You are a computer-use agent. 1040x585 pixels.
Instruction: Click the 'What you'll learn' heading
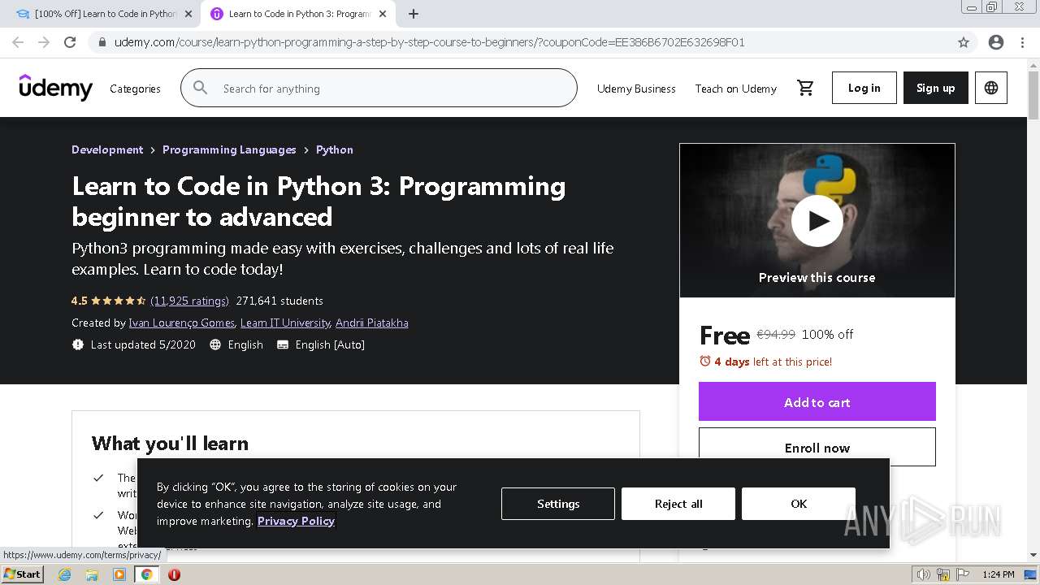coord(170,443)
